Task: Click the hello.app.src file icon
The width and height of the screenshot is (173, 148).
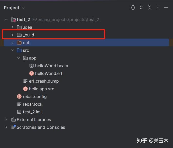Action: pos(25,89)
